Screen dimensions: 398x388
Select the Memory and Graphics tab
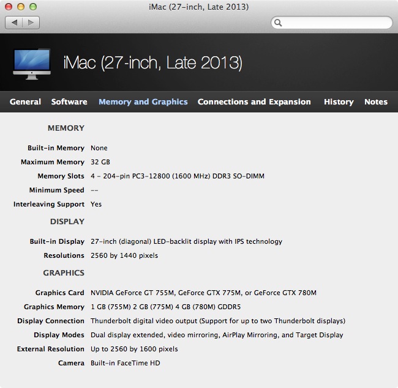click(143, 102)
